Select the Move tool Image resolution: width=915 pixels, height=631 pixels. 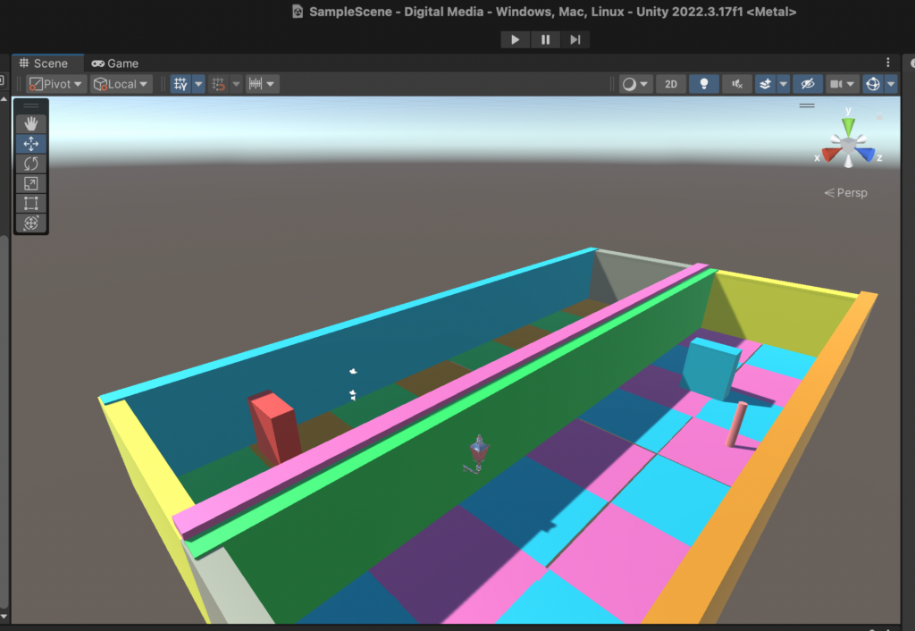(31, 144)
